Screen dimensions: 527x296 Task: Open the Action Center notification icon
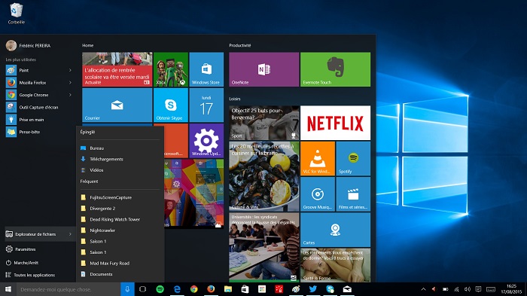478,289
